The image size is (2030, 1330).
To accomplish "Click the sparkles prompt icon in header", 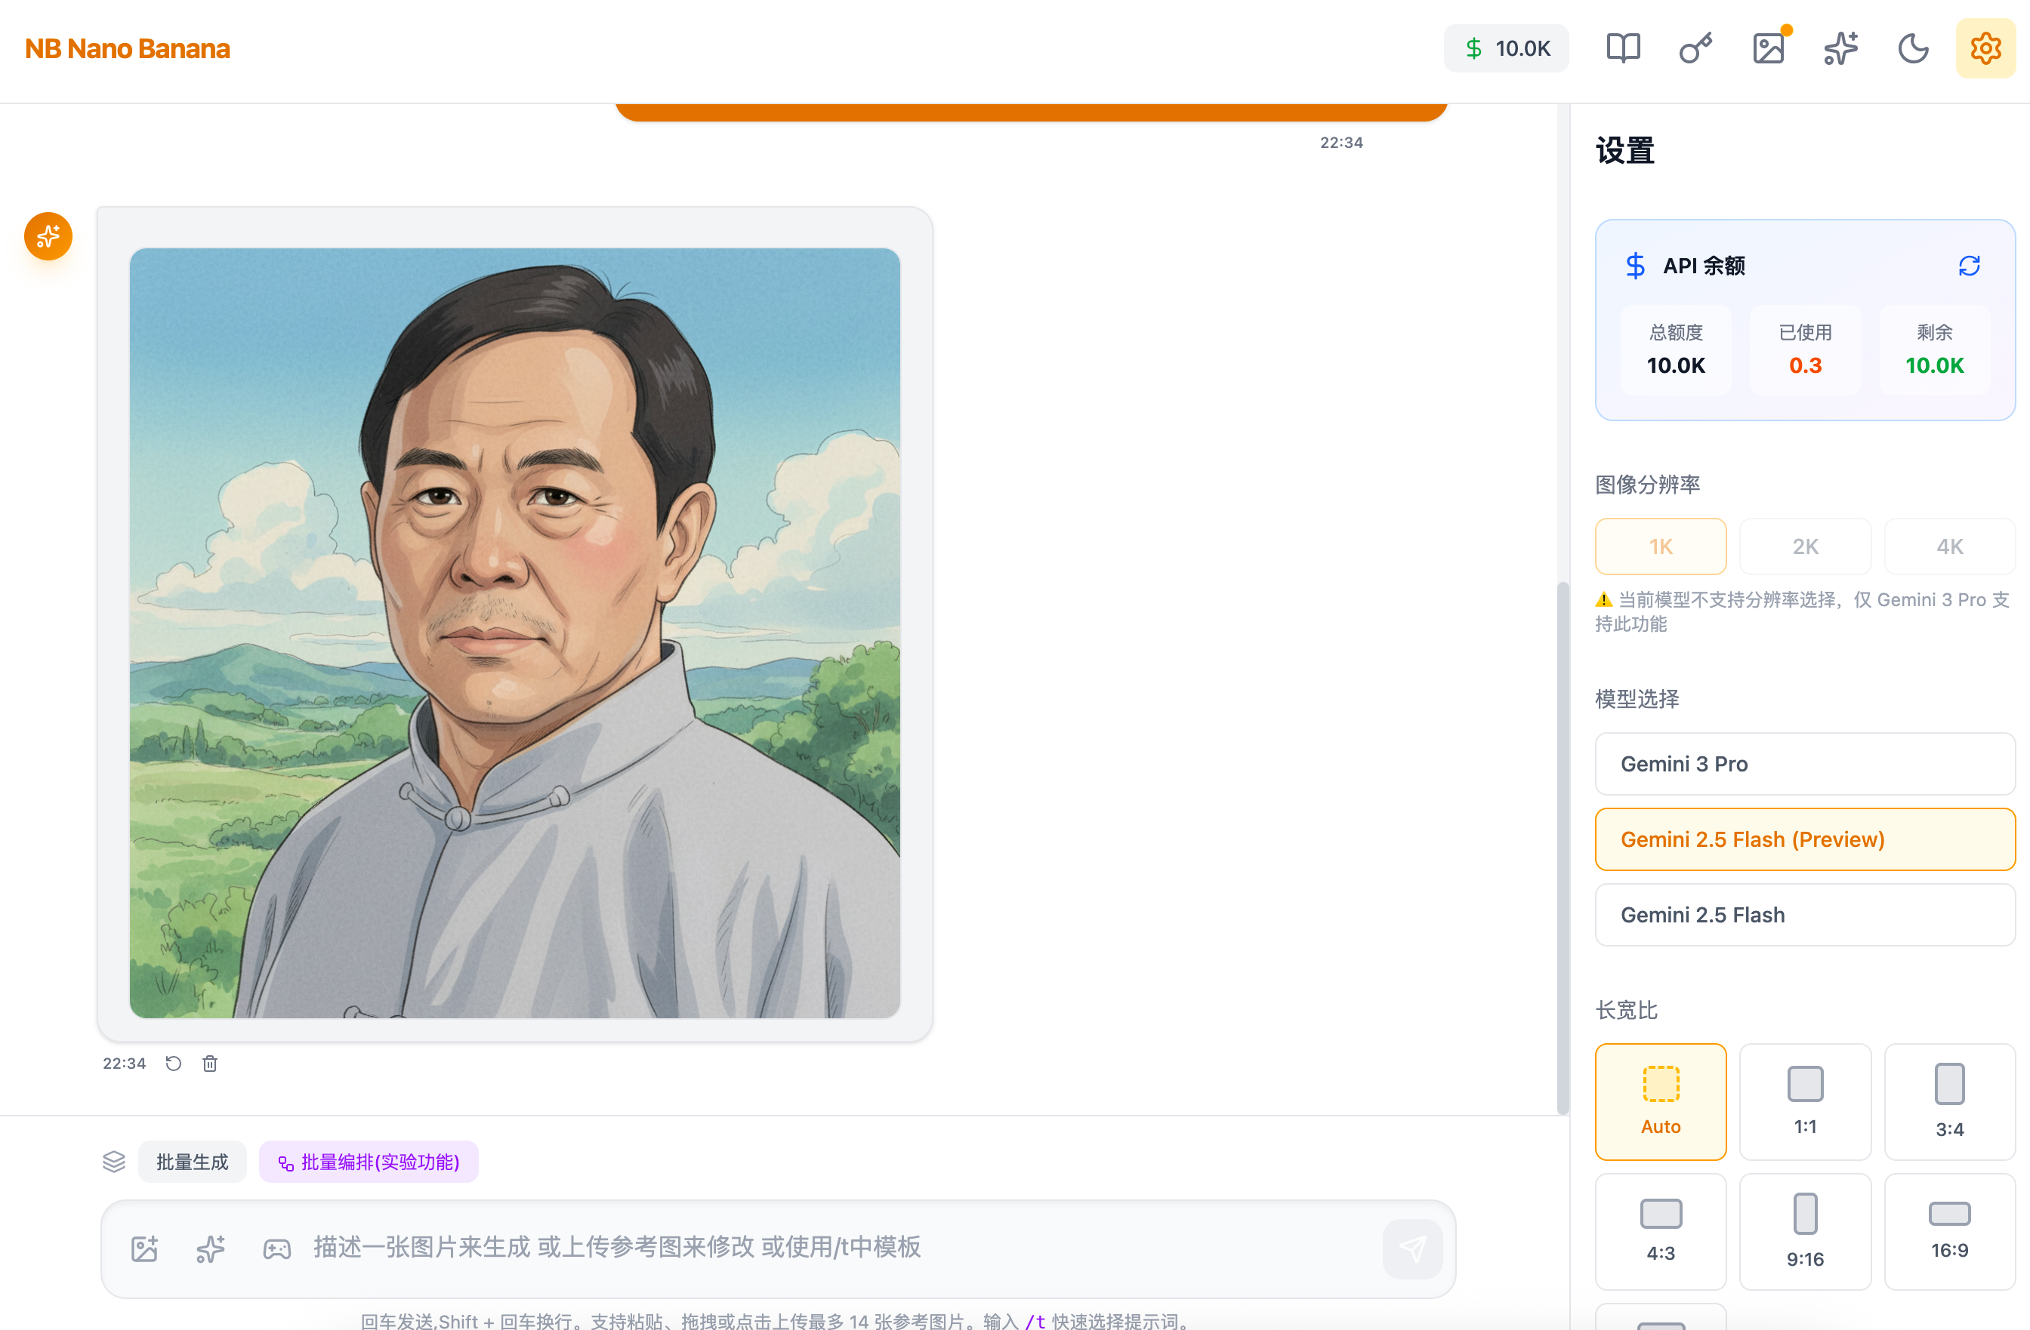I will coord(1840,48).
